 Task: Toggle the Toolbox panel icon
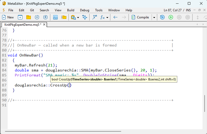point(55,17)
